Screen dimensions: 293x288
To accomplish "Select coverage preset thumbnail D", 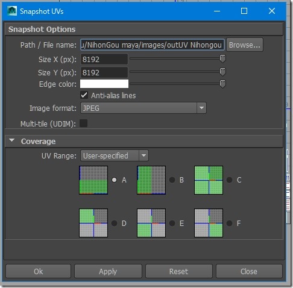I will pyautogui.click(x=93, y=223).
